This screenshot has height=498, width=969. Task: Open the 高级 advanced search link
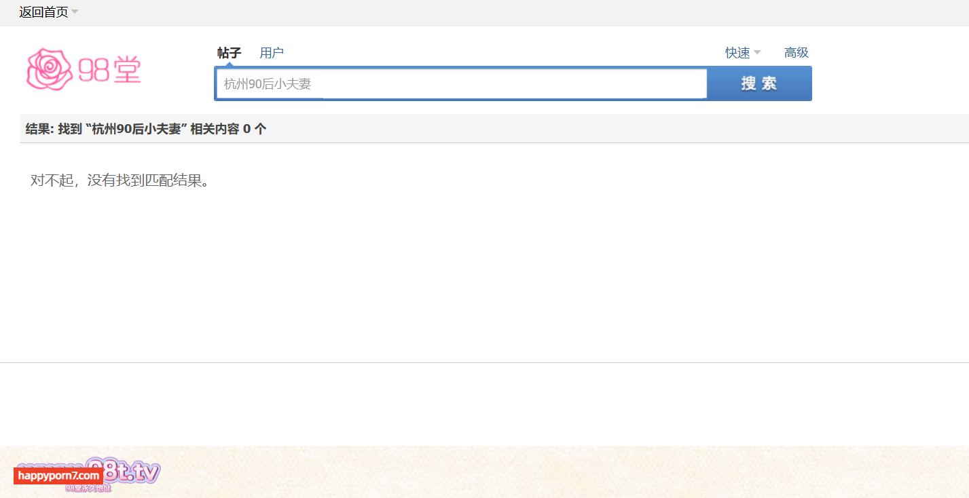pos(797,53)
